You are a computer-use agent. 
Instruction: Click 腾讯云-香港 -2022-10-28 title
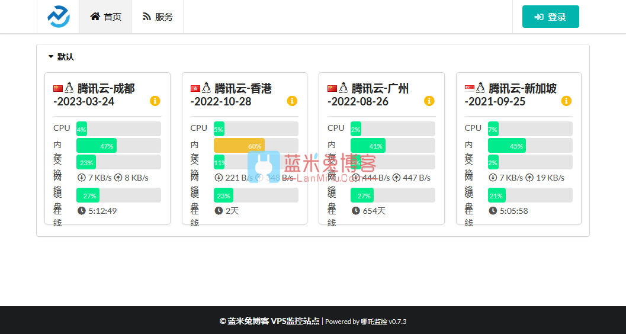231,95
